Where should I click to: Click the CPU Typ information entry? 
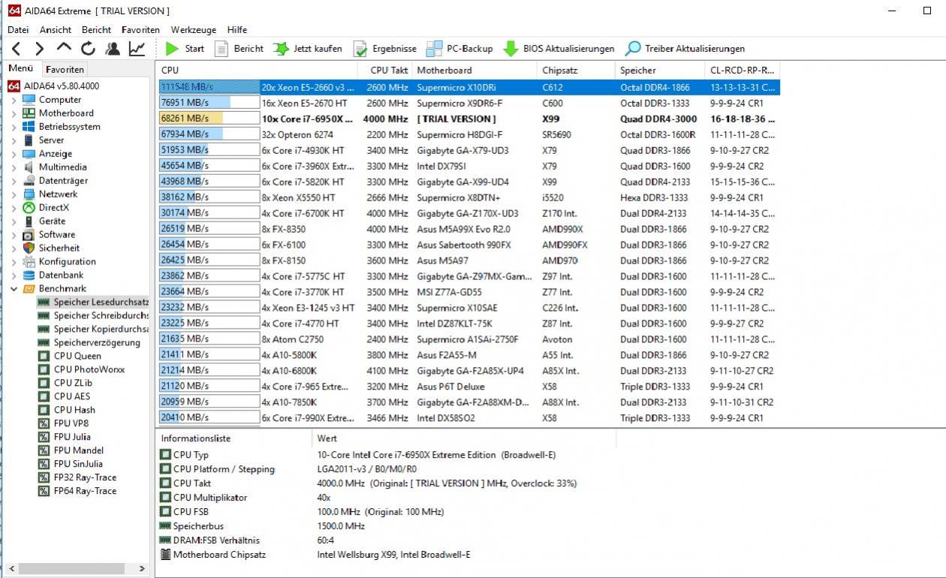coord(191,455)
